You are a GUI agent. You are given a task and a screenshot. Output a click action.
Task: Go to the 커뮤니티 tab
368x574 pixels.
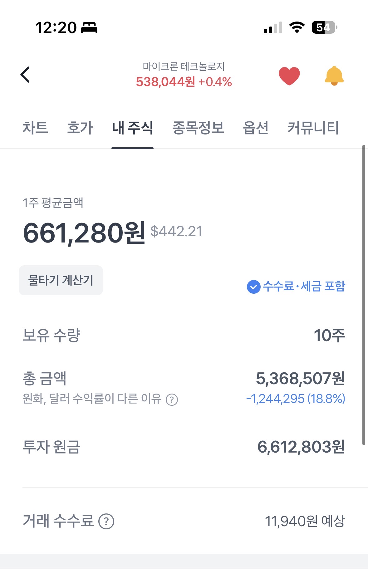[313, 128]
